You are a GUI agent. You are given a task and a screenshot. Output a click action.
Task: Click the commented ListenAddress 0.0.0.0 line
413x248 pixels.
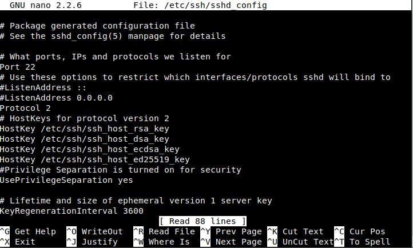coord(56,98)
